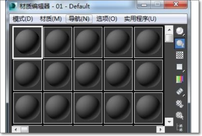Select second material slot in top row
This screenshot has height=136, width=202.
[x=58, y=42]
